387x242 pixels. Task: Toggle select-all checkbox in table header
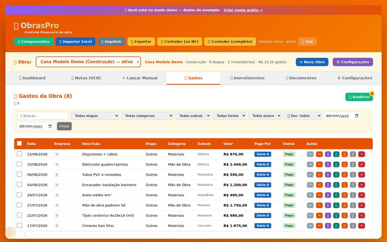click(x=19, y=144)
